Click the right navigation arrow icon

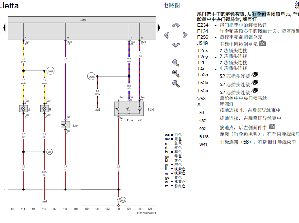click(185, 35)
